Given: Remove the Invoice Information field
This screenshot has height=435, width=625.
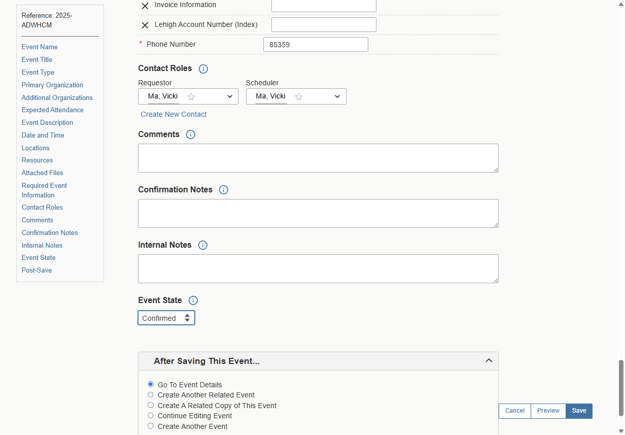Looking at the screenshot, I should pyautogui.click(x=145, y=6).
